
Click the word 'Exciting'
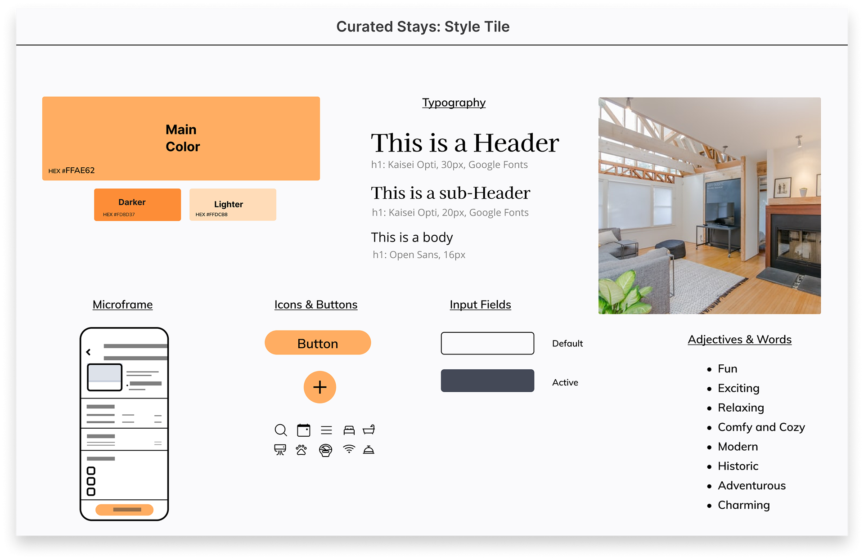tap(738, 388)
